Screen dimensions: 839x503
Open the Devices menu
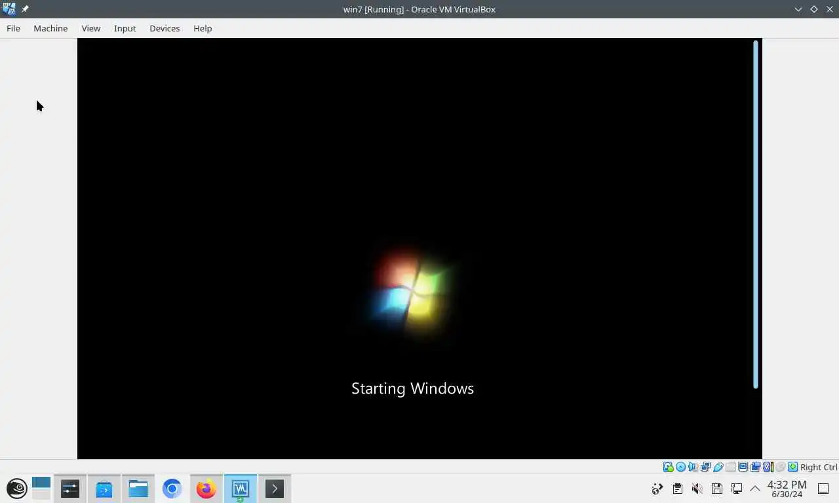pyautogui.click(x=165, y=28)
